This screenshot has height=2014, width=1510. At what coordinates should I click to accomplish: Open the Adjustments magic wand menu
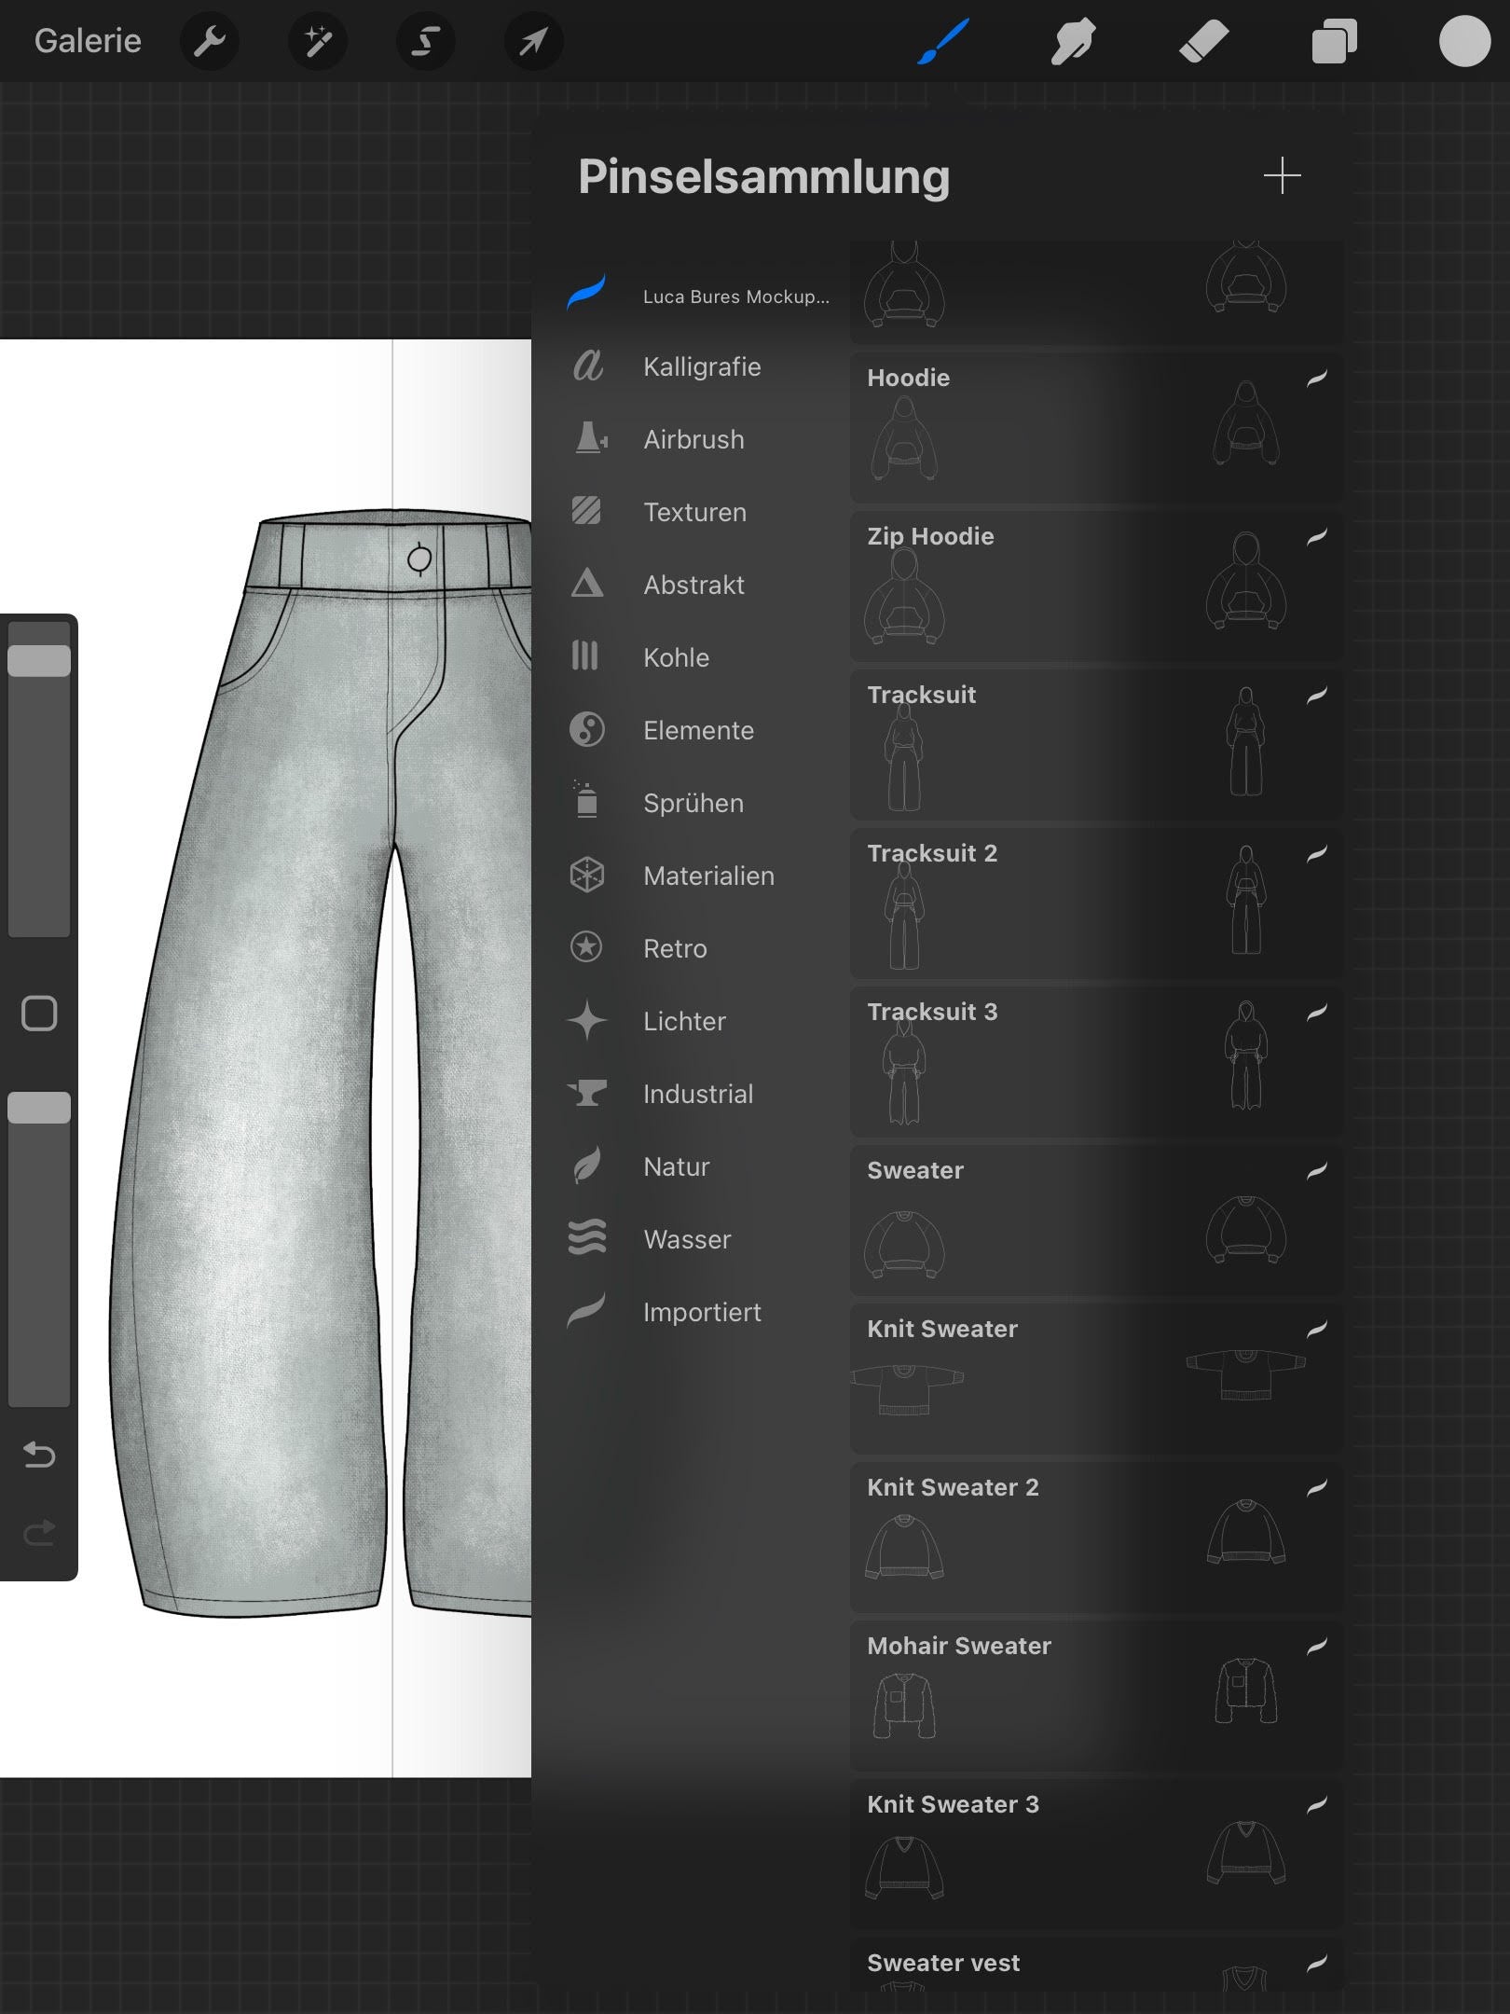coord(317,41)
